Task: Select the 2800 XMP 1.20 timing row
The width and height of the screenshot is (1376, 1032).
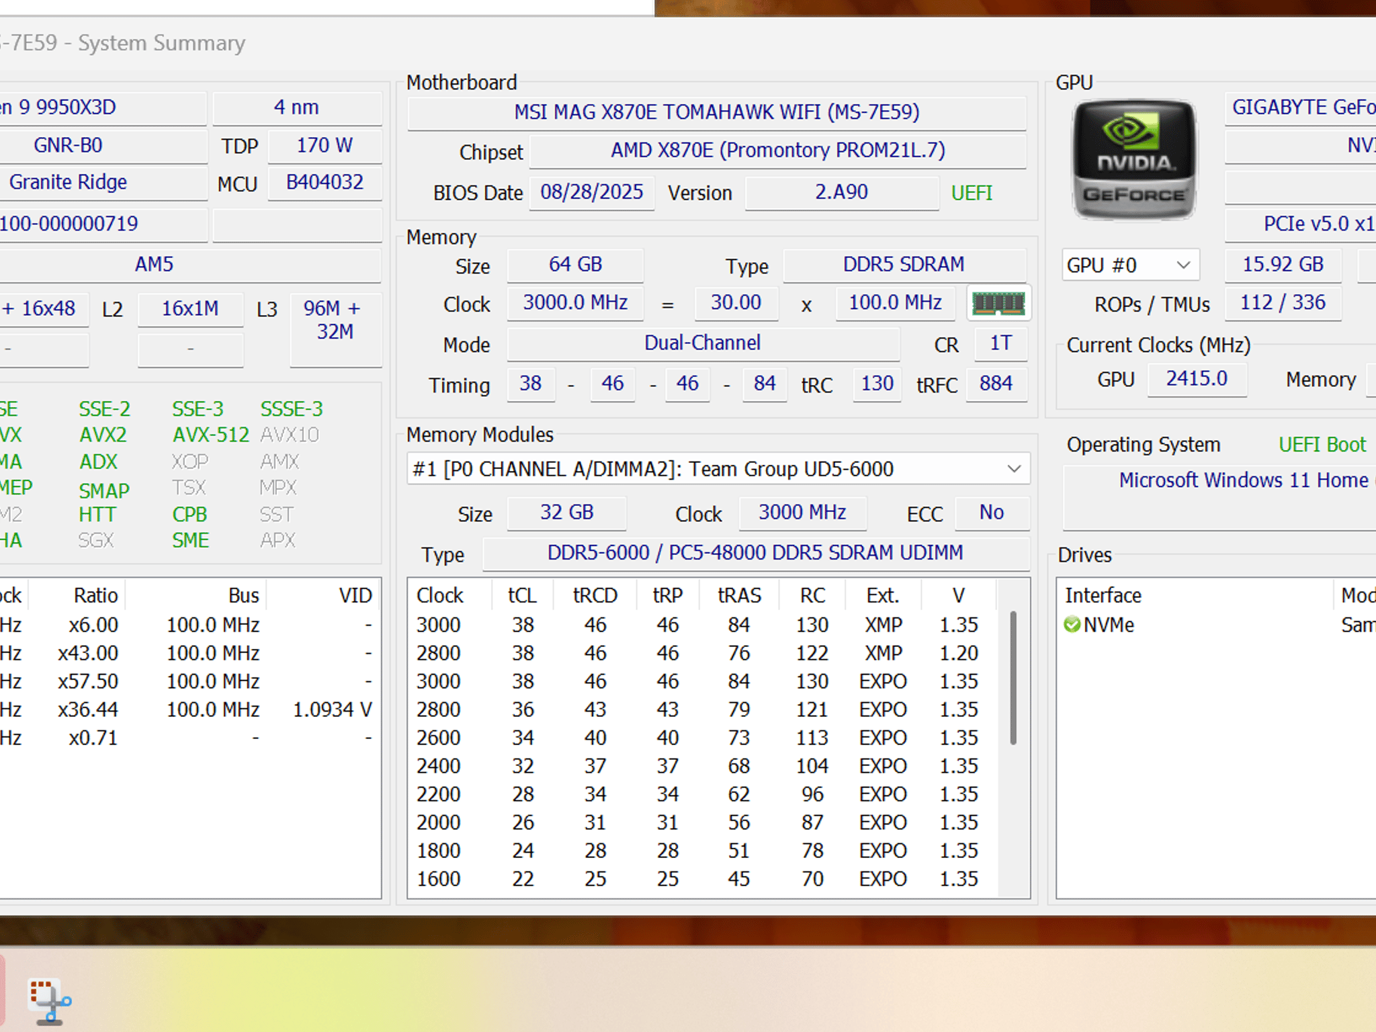Action: click(703, 653)
